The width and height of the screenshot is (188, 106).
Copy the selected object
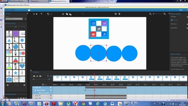[67, 14]
